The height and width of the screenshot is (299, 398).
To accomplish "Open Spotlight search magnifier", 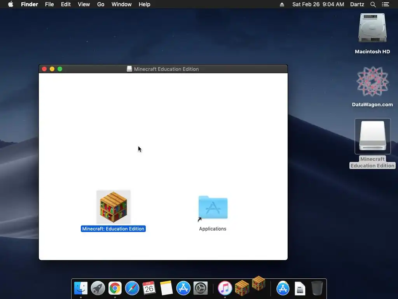I will click(373, 4).
